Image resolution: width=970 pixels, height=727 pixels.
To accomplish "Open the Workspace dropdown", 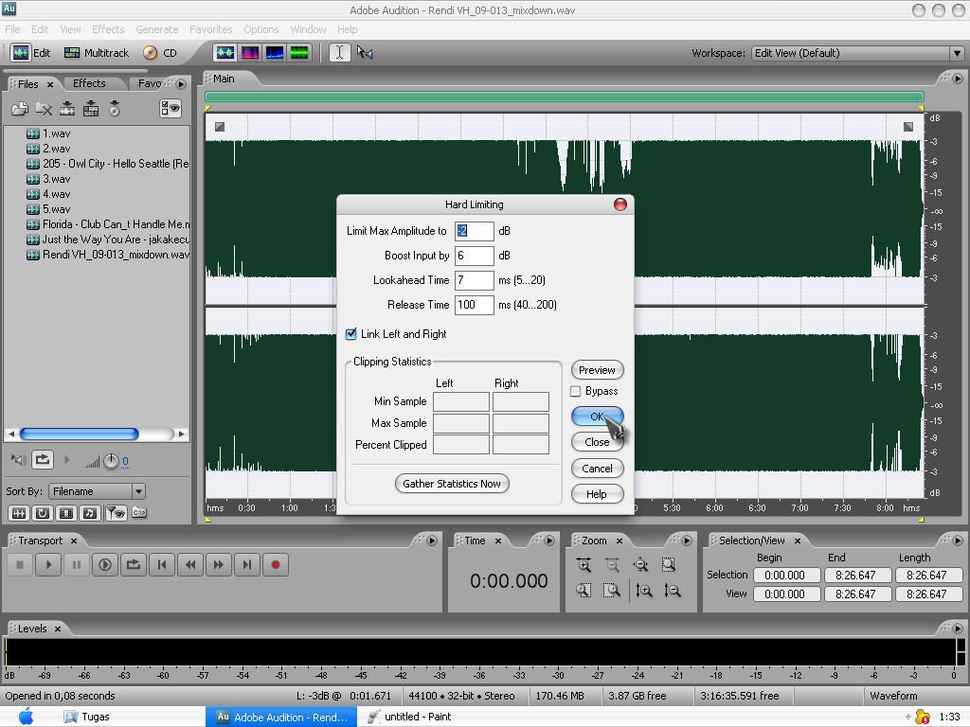I will point(856,53).
